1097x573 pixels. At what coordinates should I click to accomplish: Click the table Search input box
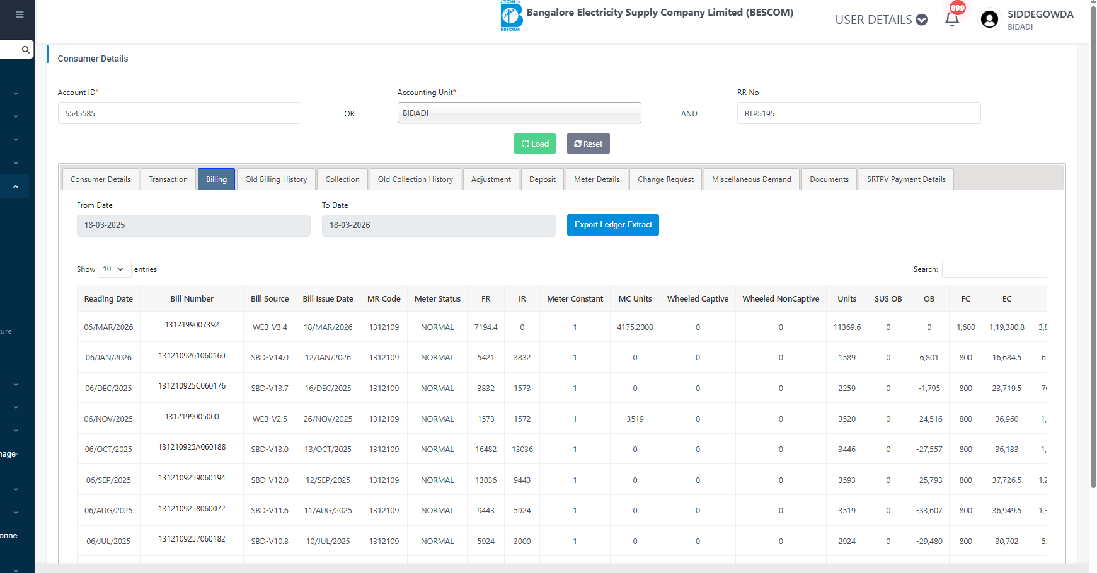(994, 269)
